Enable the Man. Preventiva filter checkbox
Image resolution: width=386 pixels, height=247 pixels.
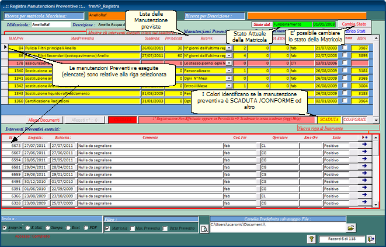133,228
